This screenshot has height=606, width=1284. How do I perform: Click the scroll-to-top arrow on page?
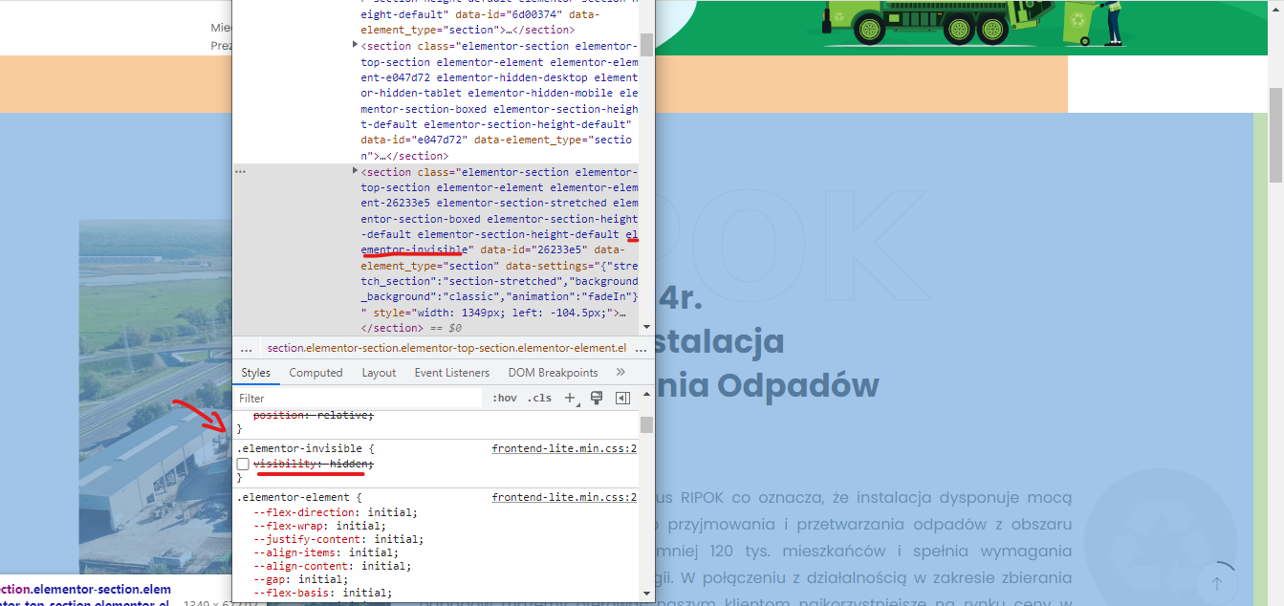1216,583
